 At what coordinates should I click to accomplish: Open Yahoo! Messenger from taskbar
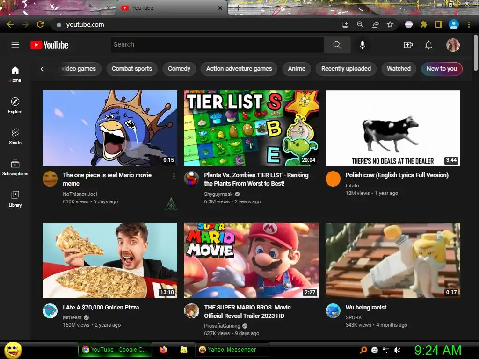click(x=232, y=350)
